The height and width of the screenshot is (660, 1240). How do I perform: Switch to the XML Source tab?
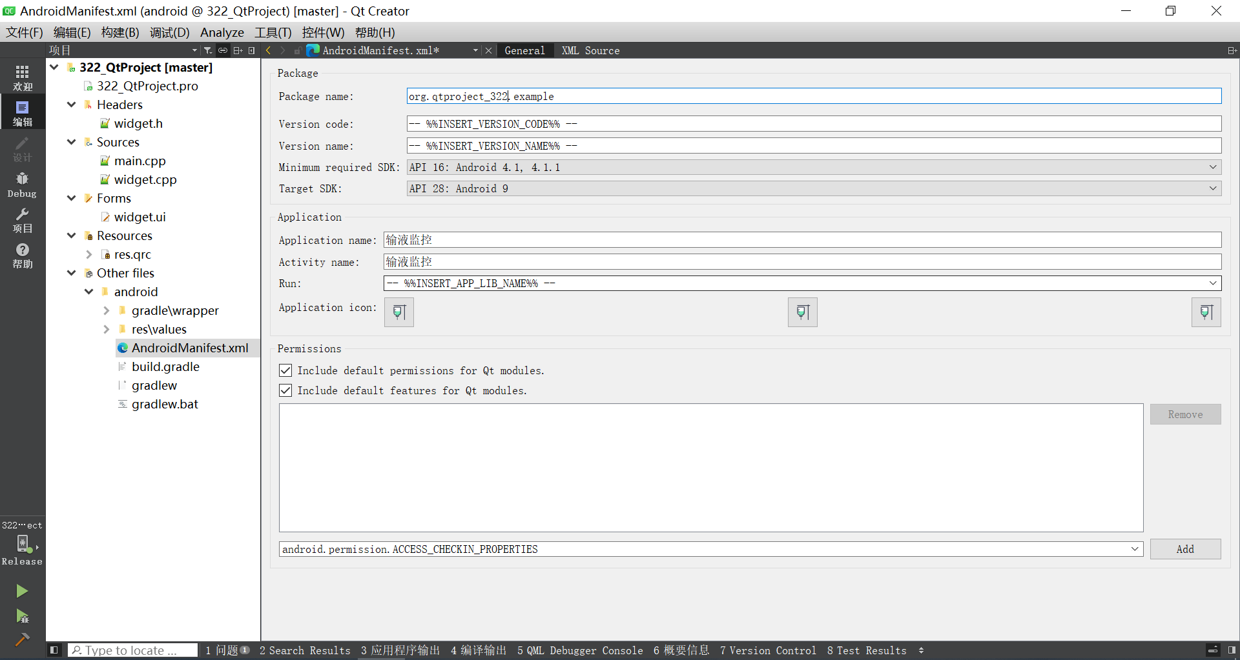coord(590,50)
